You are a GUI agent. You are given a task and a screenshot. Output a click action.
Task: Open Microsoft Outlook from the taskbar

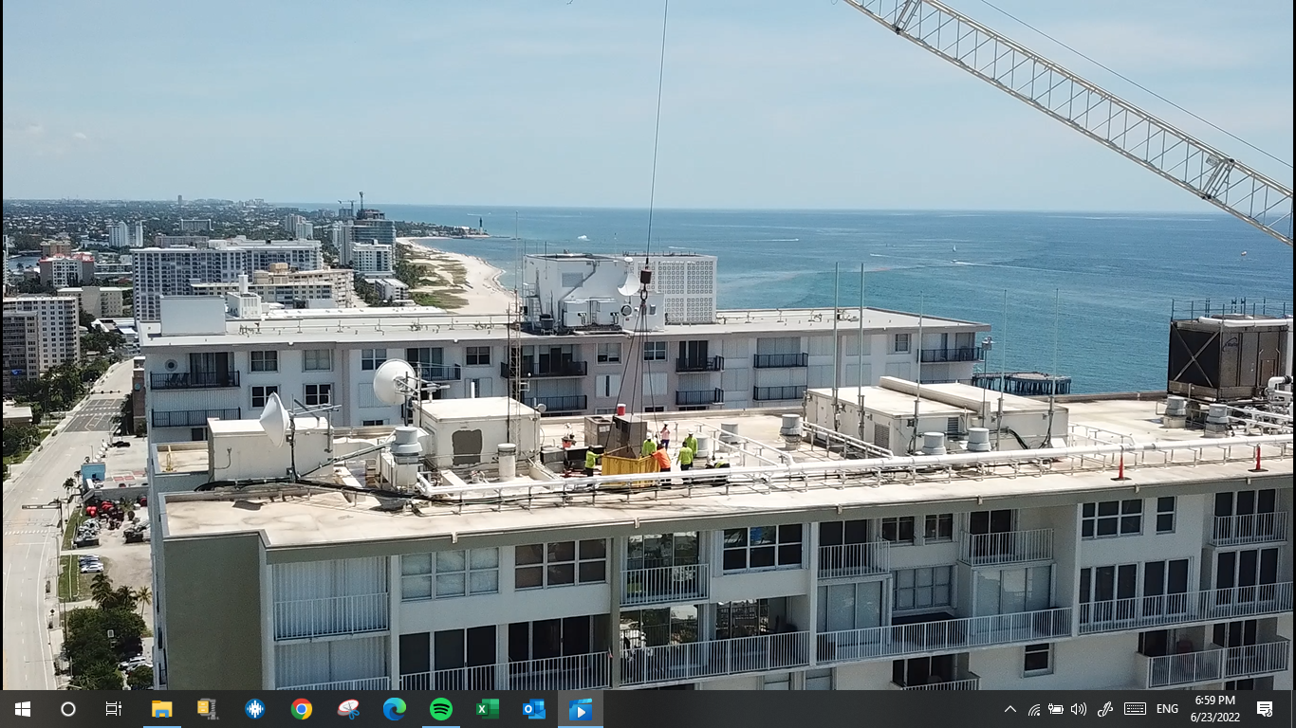(x=534, y=709)
